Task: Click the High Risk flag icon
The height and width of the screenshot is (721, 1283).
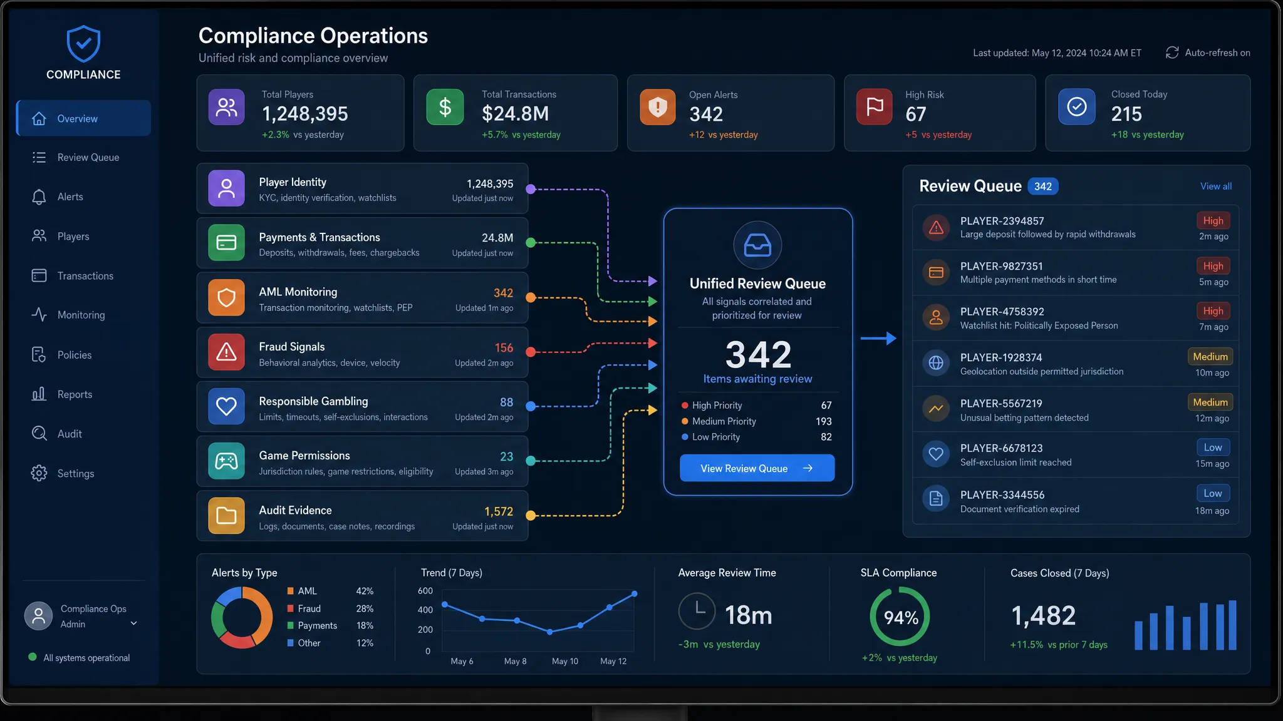Action: (x=874, y=107)
